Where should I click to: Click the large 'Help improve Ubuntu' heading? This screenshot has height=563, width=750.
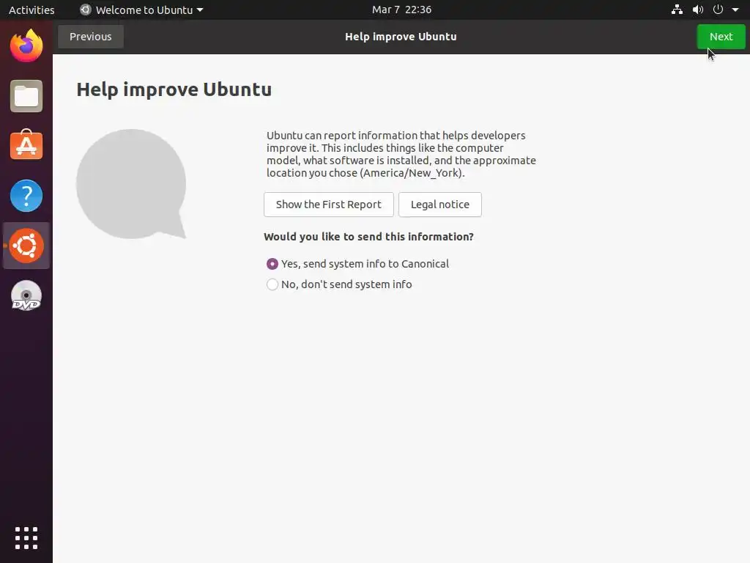[174, 89]
